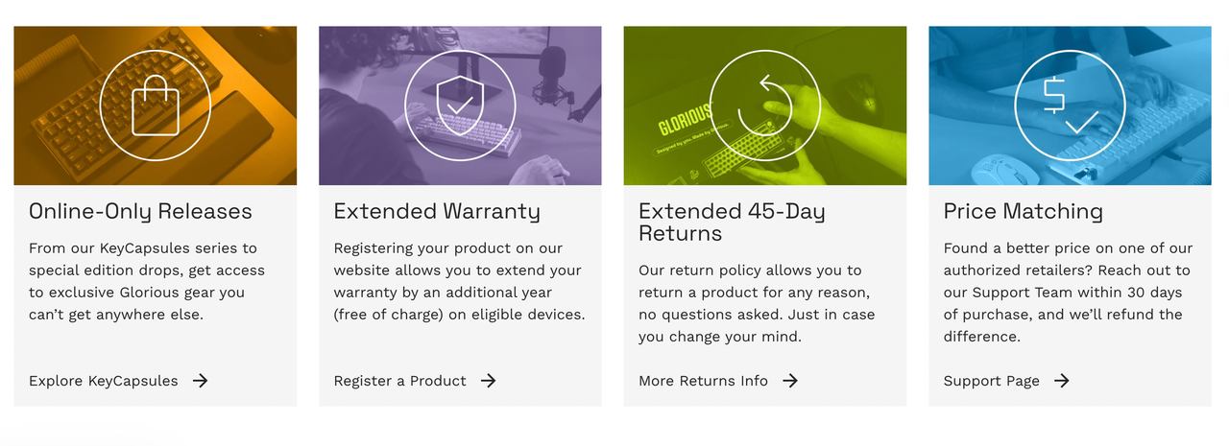Open the Explore KeyCapsules link
This screenshot has height=446, width=1229.
[x=104, y=381]
